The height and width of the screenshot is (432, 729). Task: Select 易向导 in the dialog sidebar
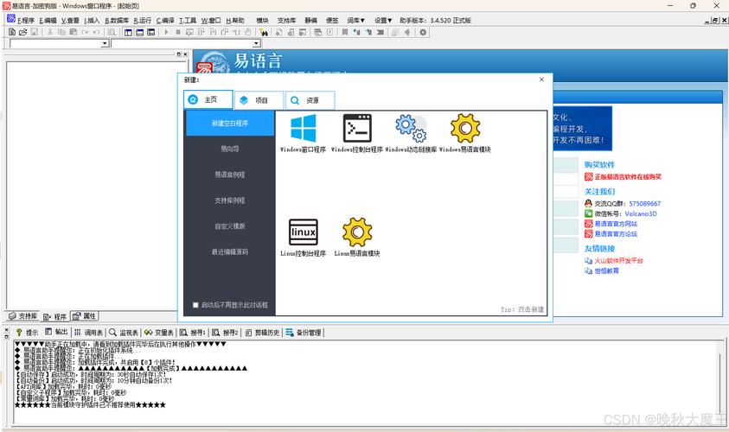click(x=230, y=149)
